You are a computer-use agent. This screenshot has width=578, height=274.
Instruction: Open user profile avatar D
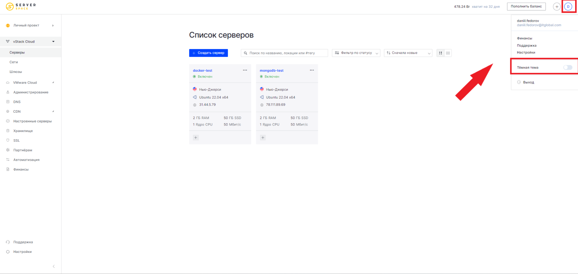coord(568,6)
